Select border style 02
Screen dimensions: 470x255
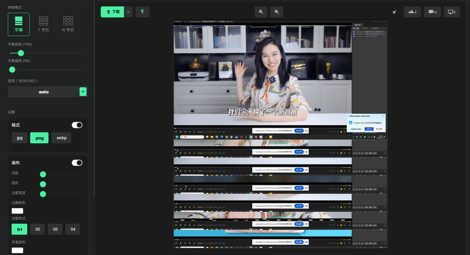tap(38, 229)
